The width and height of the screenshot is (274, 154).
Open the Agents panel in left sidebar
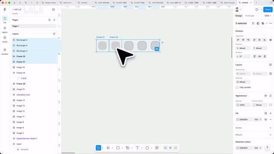click(5, 30)
